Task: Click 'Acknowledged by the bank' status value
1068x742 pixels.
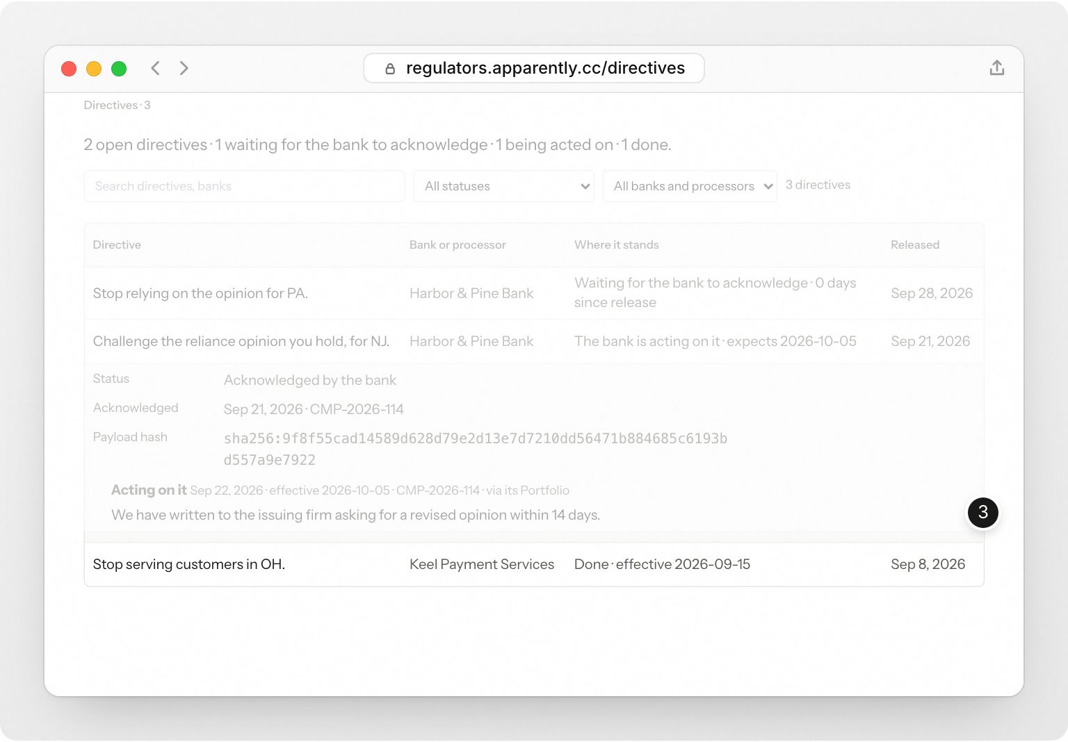Action: (310, 380)
